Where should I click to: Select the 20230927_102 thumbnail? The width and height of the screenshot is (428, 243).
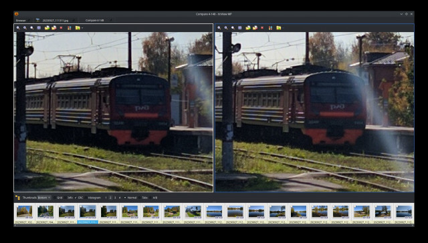tap(24, 214)
